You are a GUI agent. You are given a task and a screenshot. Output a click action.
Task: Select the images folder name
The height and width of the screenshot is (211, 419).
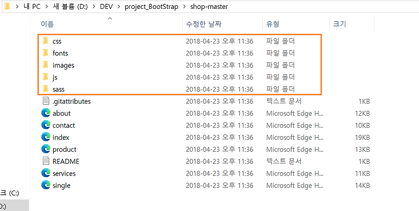[x=63, y=65]
